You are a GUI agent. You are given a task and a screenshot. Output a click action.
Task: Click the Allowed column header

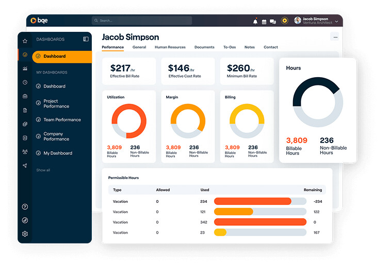tap(163, 190)
